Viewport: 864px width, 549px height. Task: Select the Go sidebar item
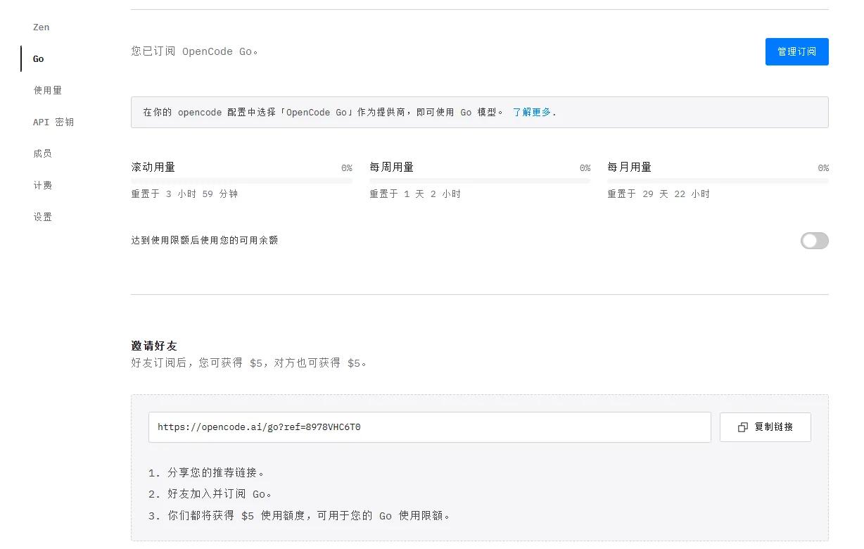[x=39, y=59]
